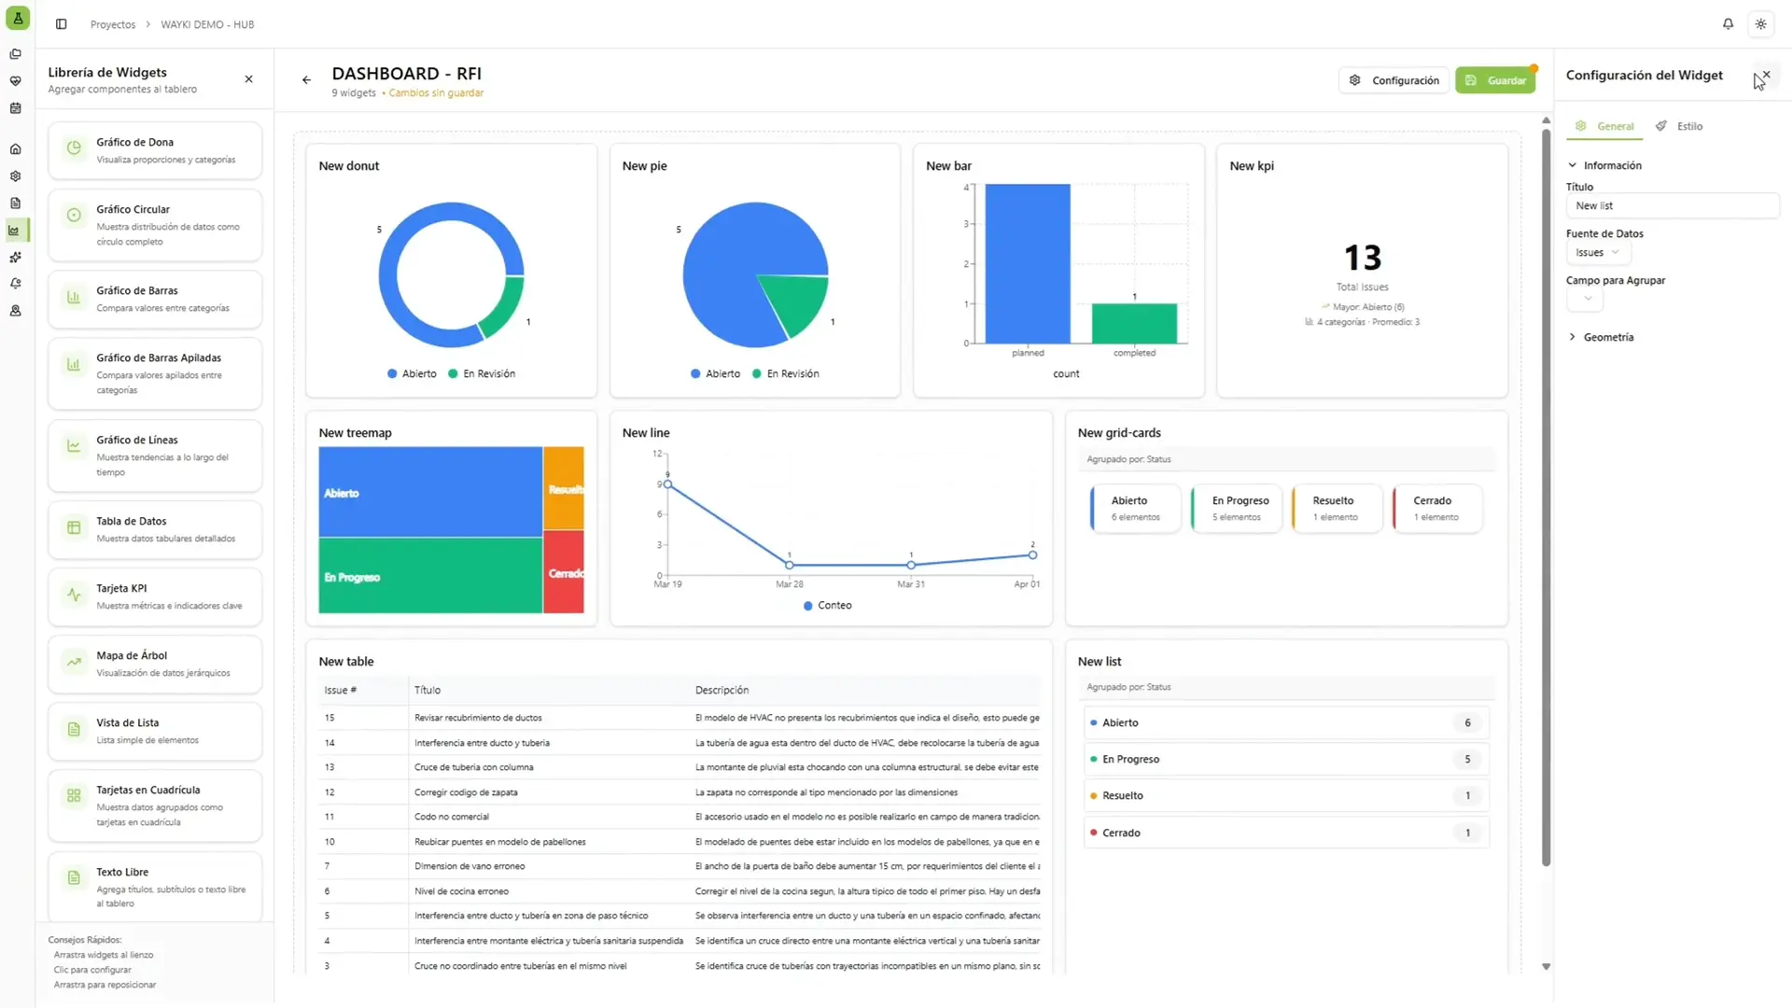This screenshot has width=1792, height=1008.
Task: Click the green flask app logo
Action: point(18,18)
